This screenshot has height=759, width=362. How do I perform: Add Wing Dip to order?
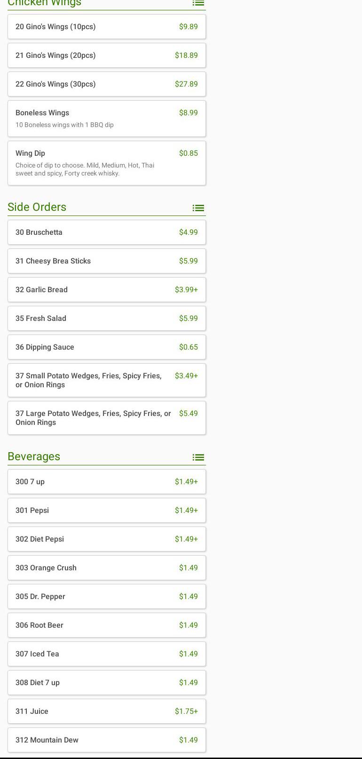(107, 163)
